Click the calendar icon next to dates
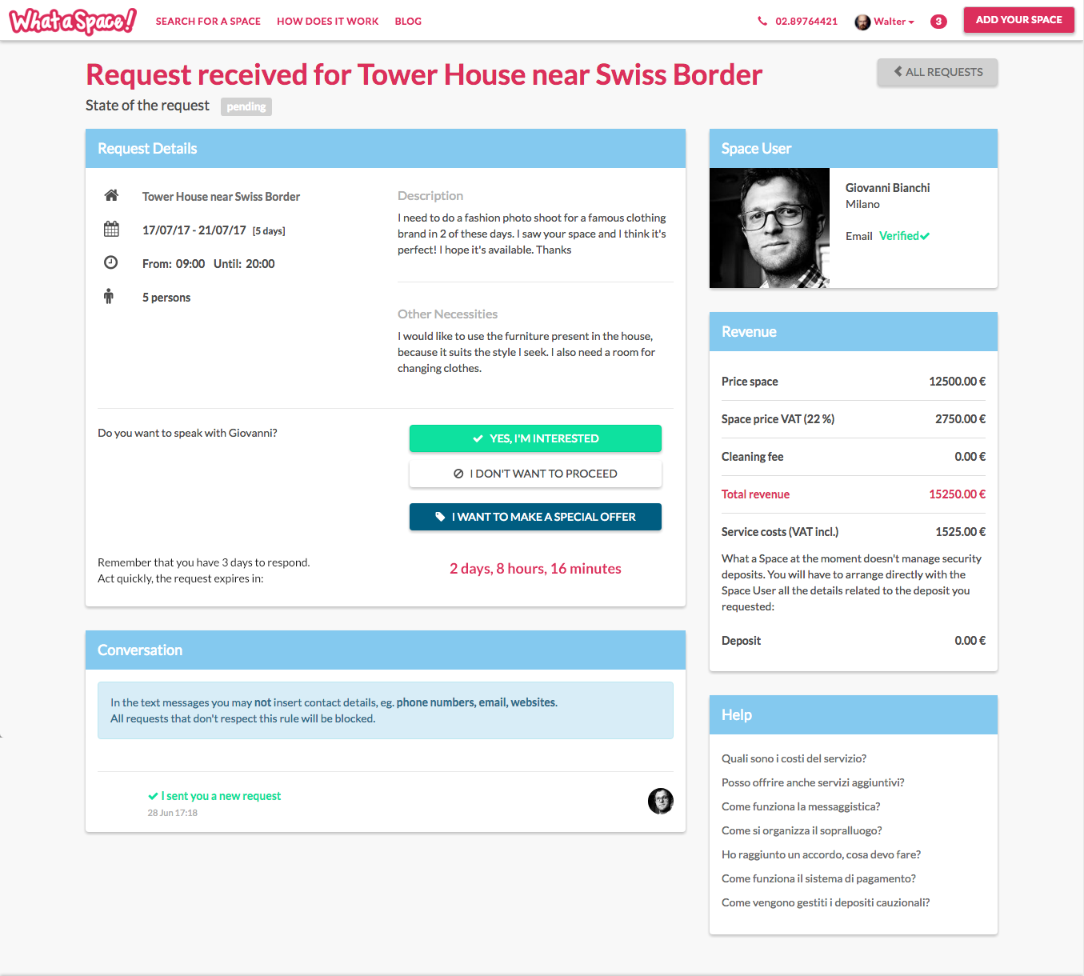This screenshot has height=976, width=1084. click(111, 229)
